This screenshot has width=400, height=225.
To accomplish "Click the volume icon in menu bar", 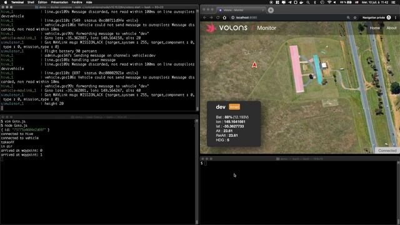I will coord(335,2).
